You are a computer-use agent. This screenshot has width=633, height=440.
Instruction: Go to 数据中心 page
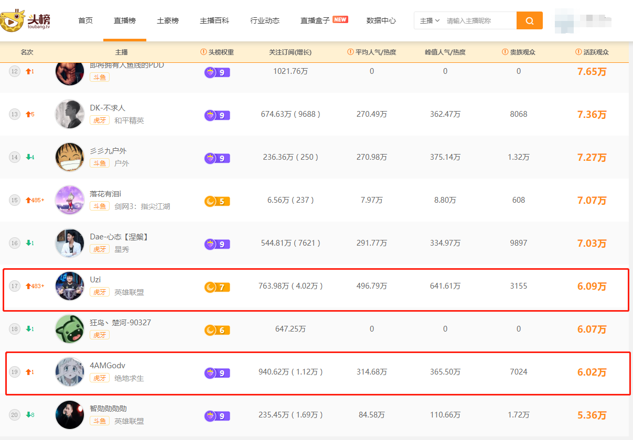click(381, 21)
